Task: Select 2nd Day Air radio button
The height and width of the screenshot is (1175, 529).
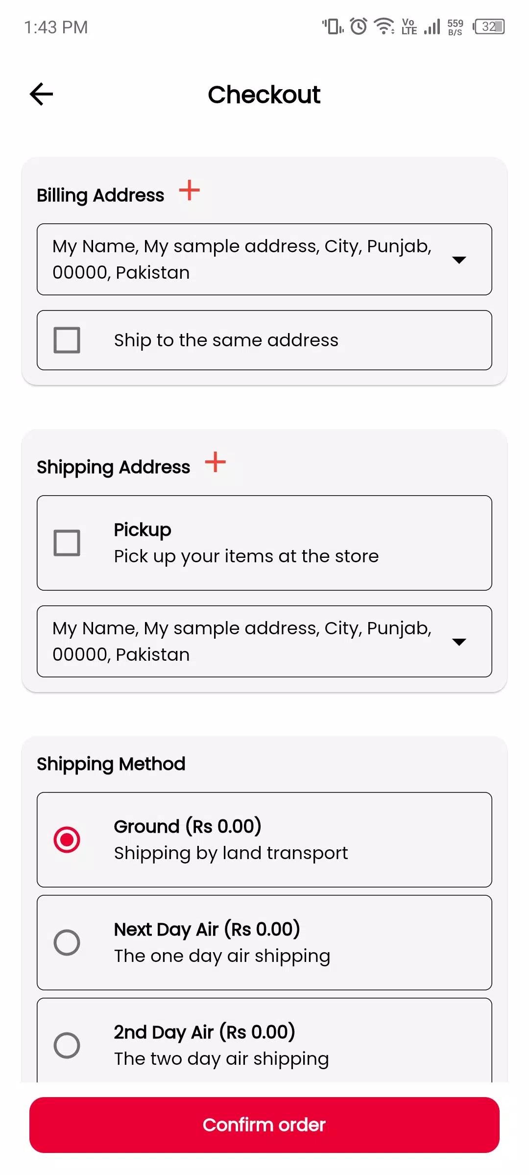Action: (67, 1045)
